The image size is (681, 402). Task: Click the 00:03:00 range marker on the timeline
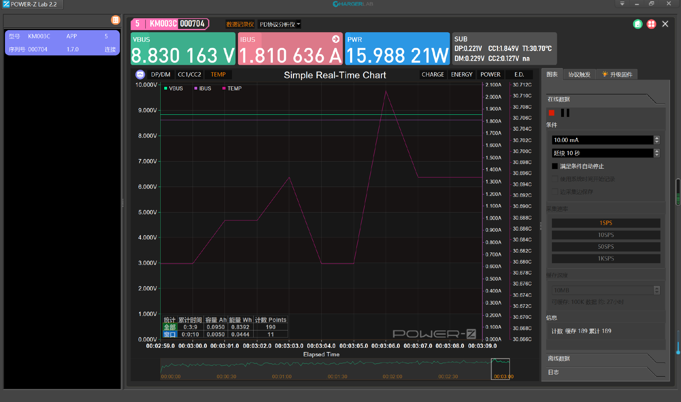click(501, 369)
